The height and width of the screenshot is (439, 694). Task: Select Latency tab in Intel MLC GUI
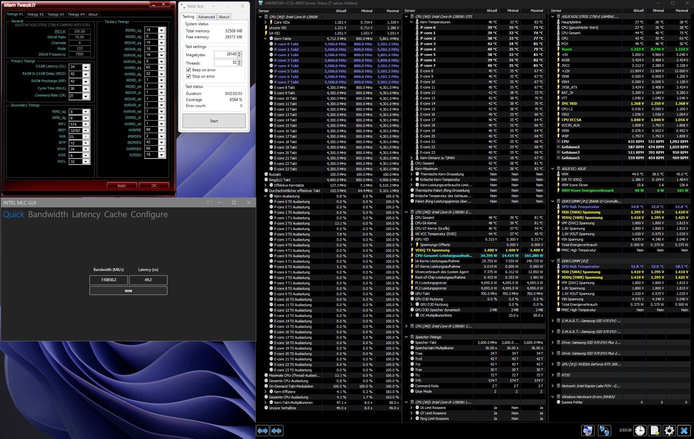(86, 214)
